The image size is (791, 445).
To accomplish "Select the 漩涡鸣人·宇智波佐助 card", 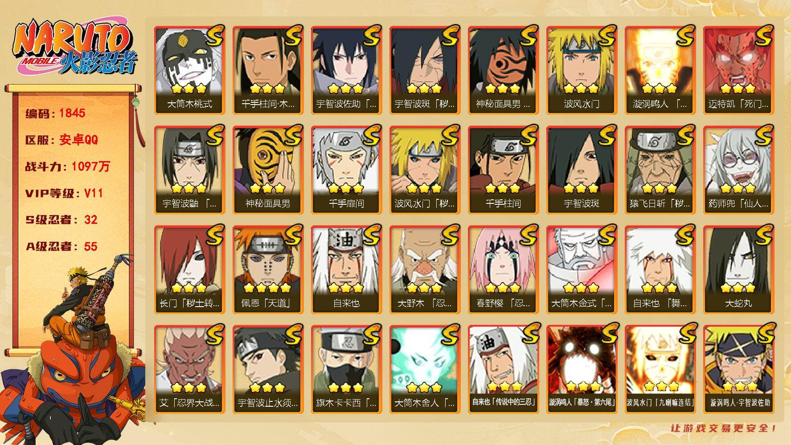I will point(738,369).
